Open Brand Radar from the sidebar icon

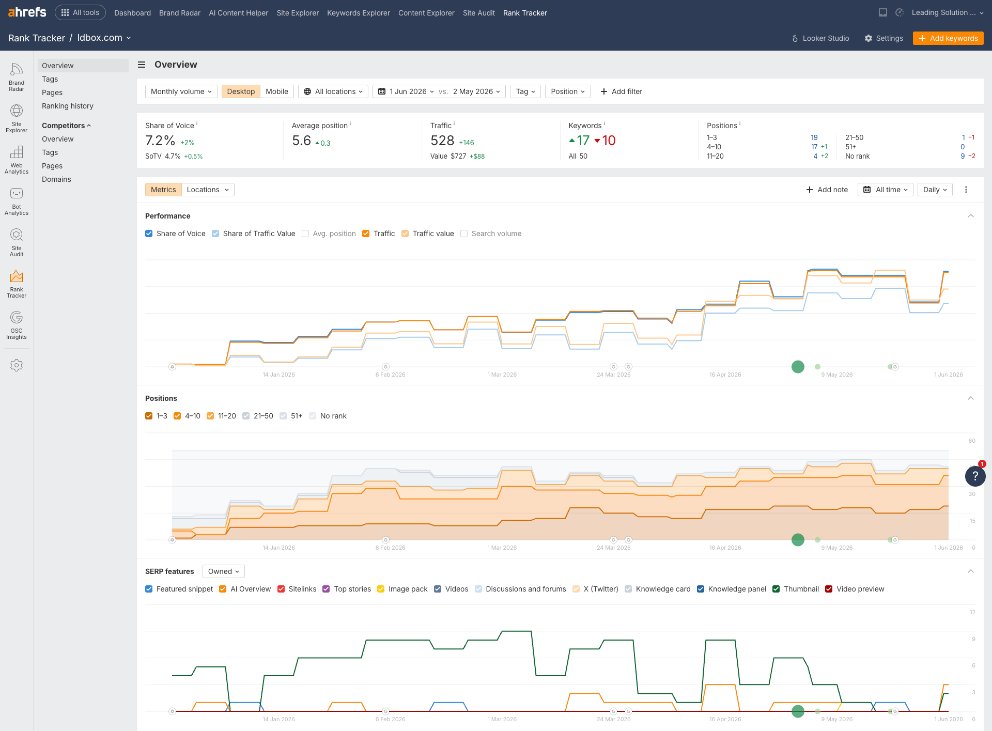(17, 77)
